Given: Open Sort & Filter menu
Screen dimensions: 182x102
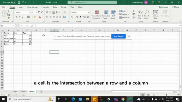Looking at the screenshot, I should pos(140,15).
